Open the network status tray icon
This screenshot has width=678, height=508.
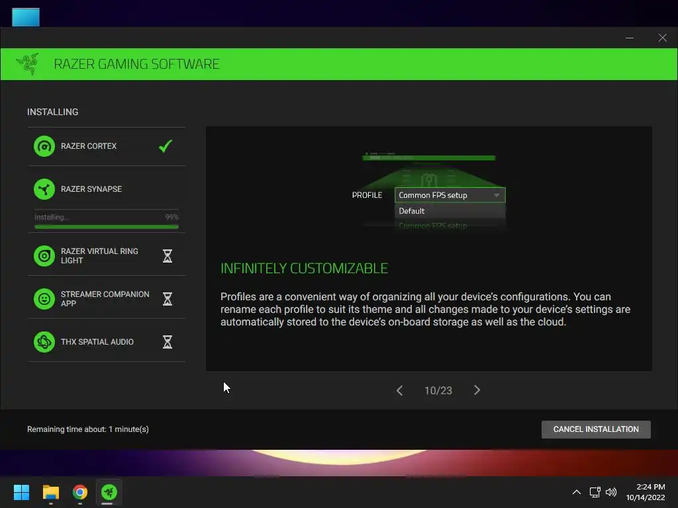[595, 492]
